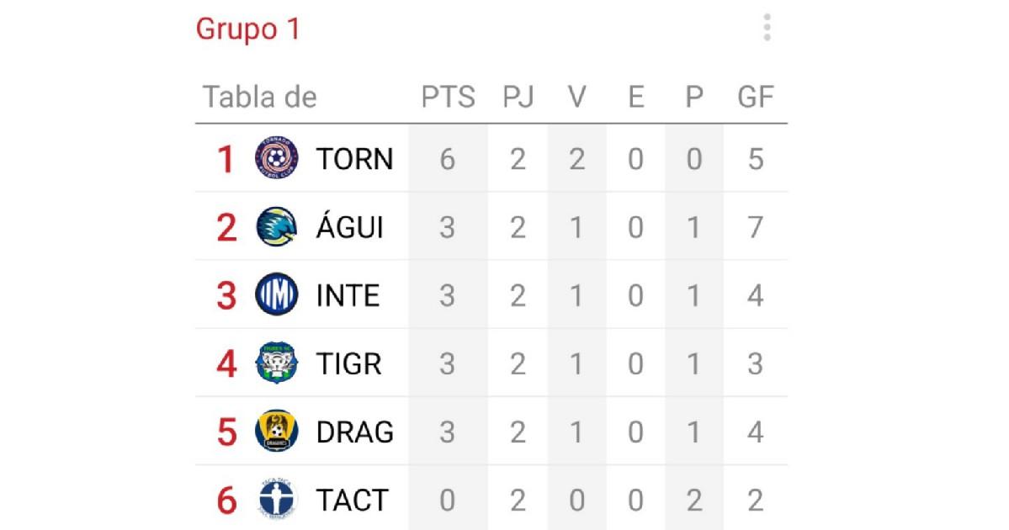This screenshot has width=1009, height=530.
Task: Click the V wins column header
Action: 576,97
